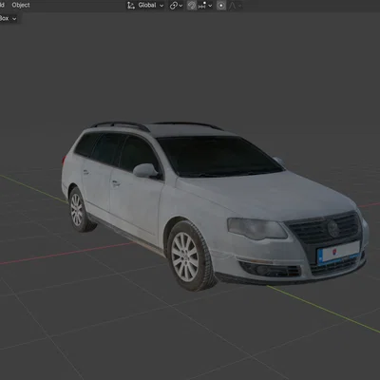380x380 pixels.
Task: Toggle the snap magnet icon
Action: (x=192, y=6)
